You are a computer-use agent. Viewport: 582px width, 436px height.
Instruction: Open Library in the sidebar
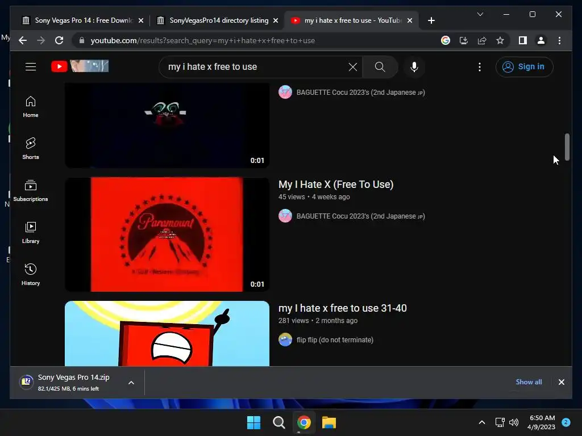[x=31, y=232]
